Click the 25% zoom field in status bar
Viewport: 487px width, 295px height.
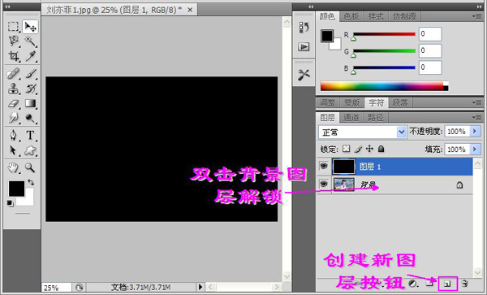coord(56,288)
